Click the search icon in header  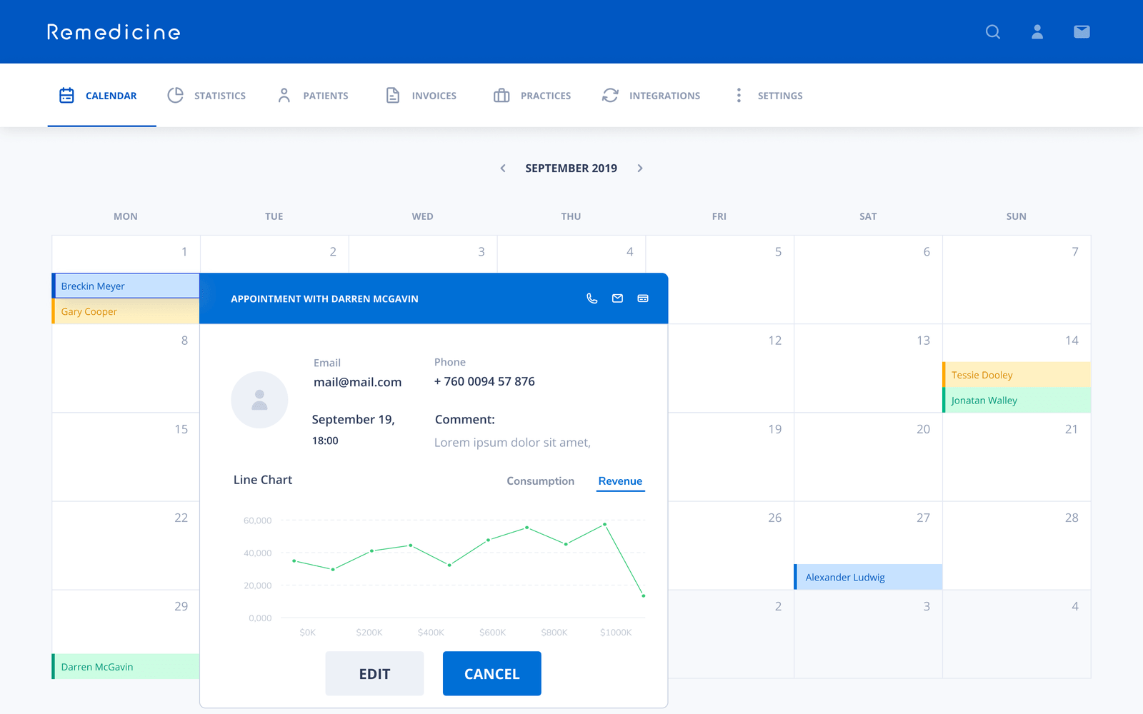pos(992,32)
